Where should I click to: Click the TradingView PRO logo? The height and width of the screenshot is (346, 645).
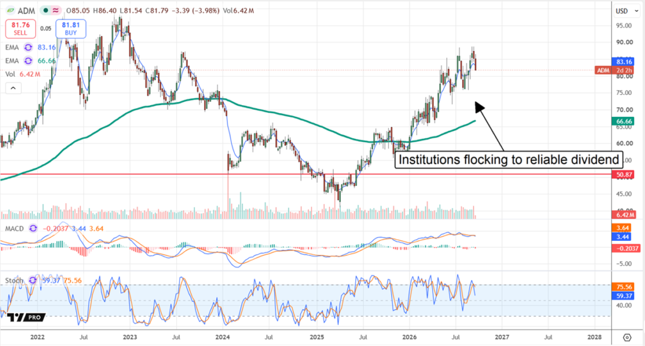pos(26,317)
